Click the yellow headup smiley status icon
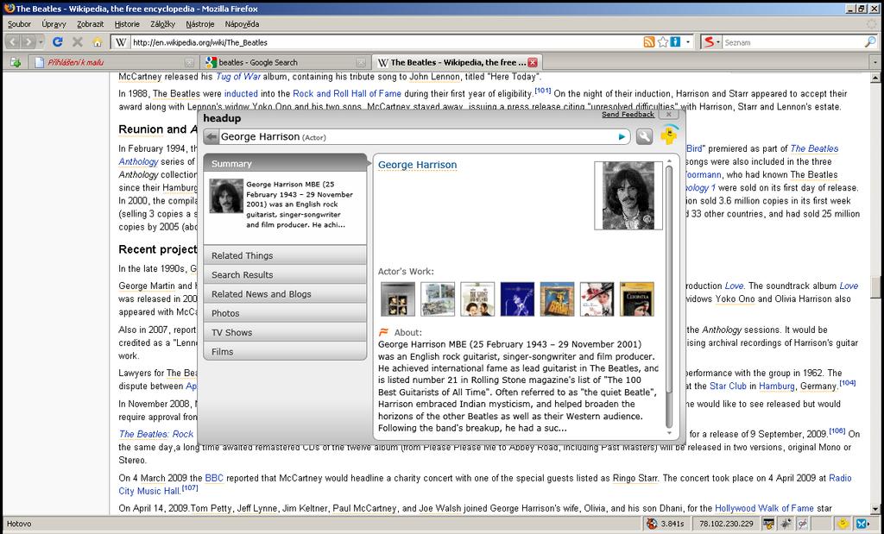This screenshot has width=884, height=534. point(843,524)
